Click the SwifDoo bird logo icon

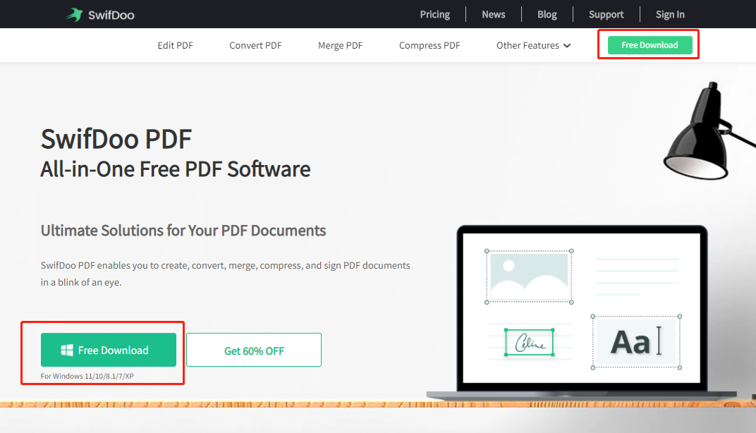[74, 15]
